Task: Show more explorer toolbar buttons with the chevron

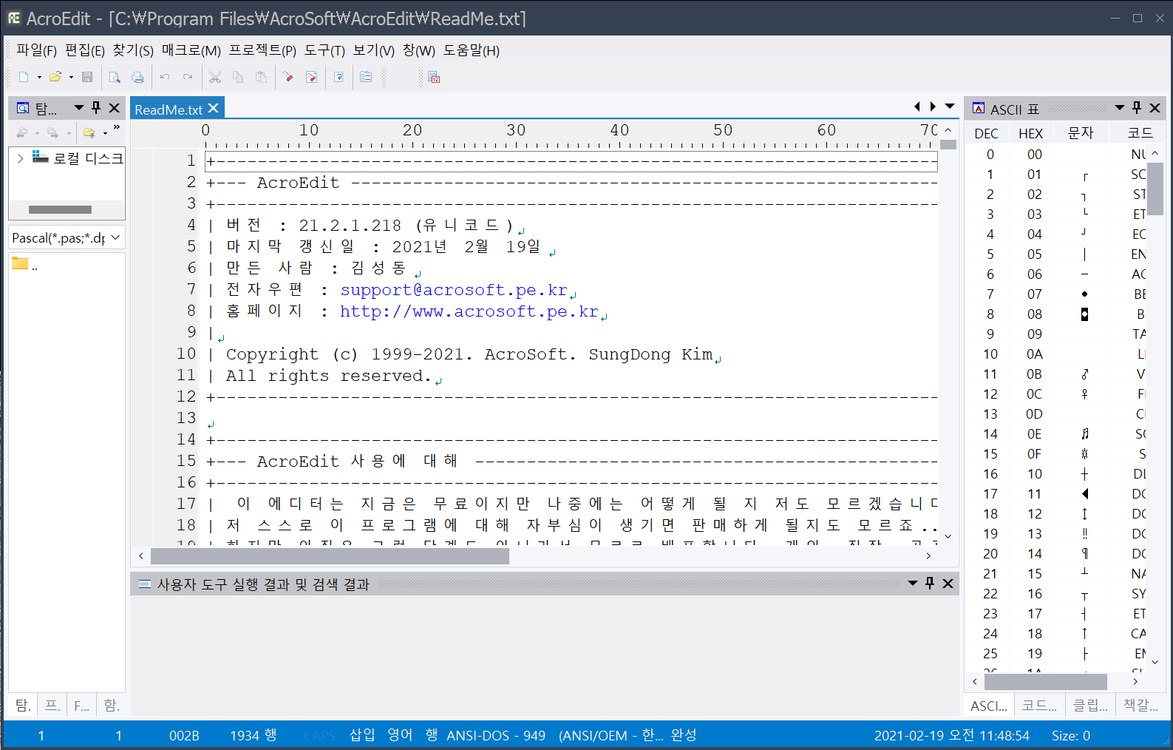Action: pyautogui.click(x=117, y=128)
